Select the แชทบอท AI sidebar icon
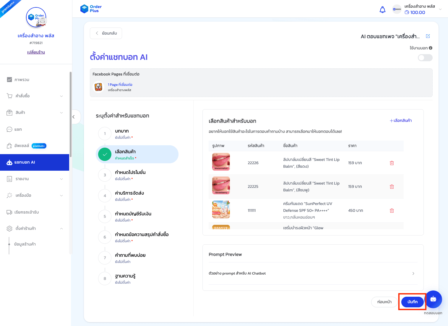448x326 pixels. click(x=9, y=162)
